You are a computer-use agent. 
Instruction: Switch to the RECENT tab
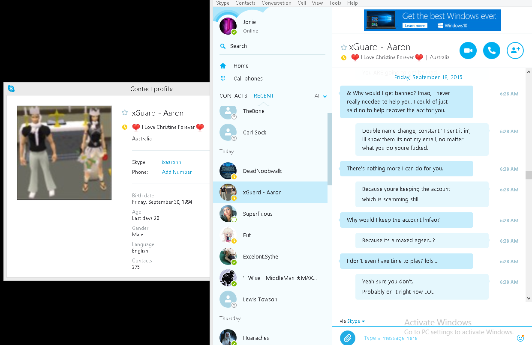point(264,95)
